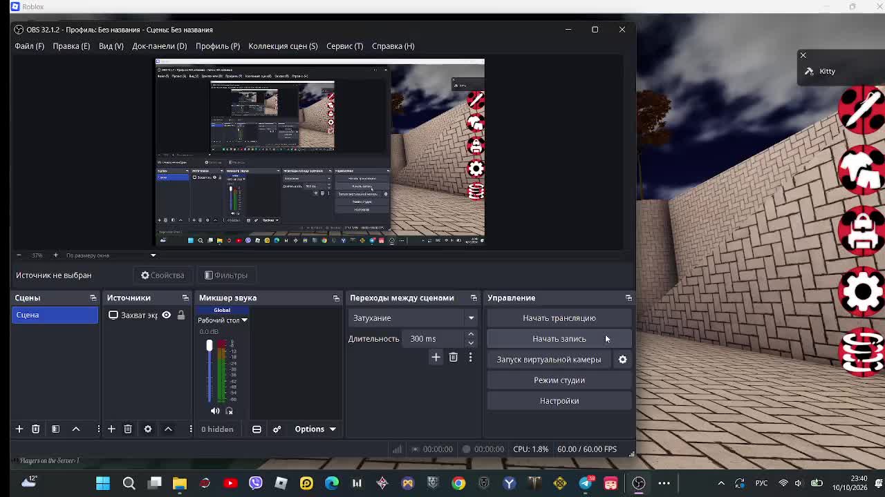Open source properties gear in Источники panel

147,429
